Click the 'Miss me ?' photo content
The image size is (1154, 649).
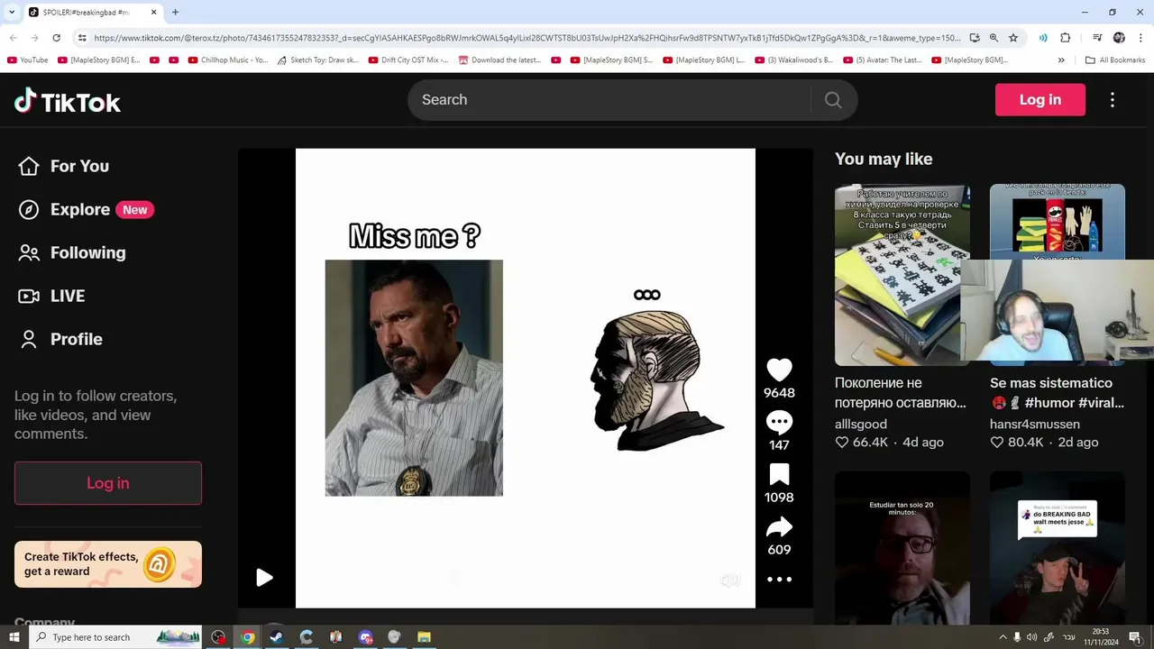point(526,379)
